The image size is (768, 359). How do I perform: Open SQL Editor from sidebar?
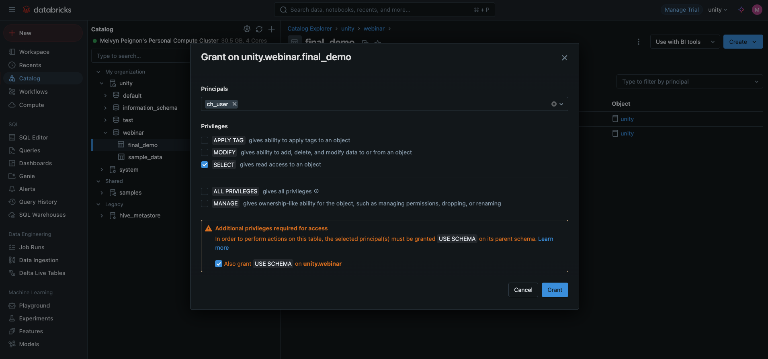[33, 137]
